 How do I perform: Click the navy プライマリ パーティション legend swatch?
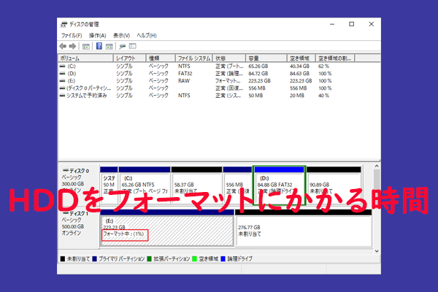(94, 259)
